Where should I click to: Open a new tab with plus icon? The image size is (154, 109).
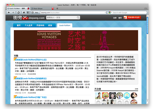point(57,9)
